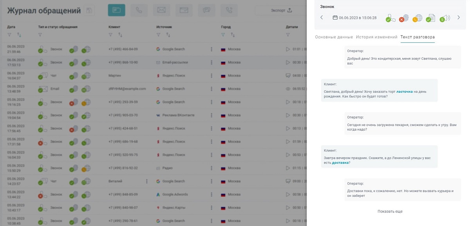This screenshot has height=226, width=470.
Task: Click the highlighted keyword ласточка in conversation
Action: (x=404, y=92)
